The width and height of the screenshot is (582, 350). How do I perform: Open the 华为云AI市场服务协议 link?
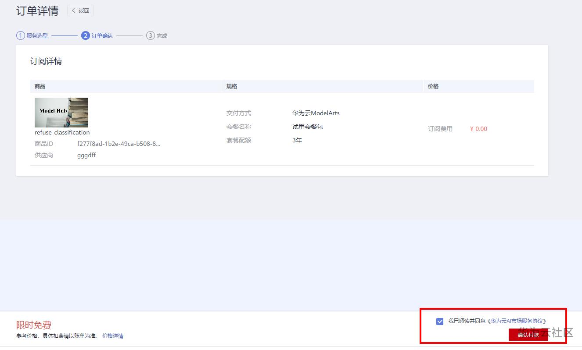click(518, 321)
